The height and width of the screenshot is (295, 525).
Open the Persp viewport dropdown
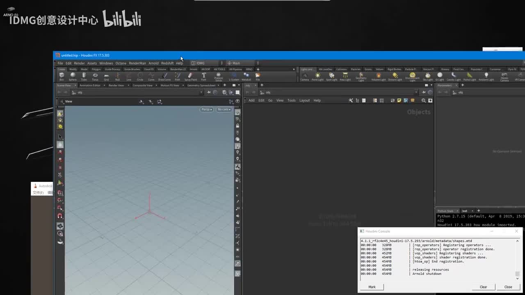coord(207,109)
